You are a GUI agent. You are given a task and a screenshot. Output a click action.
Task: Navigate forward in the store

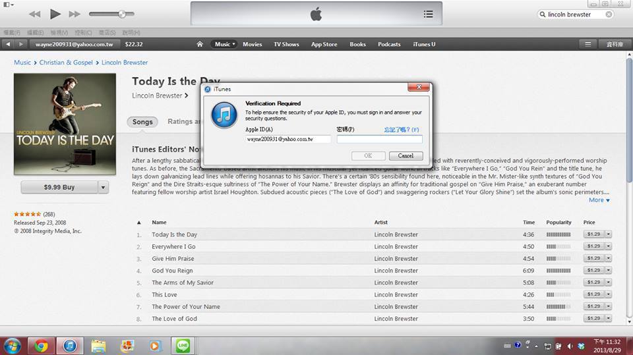[21, 44]
